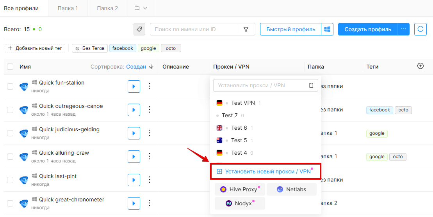Check the Quick outrageous-canoe row checkbox
The width and height of the screenshot is (433, 217).
click(10, 110)
